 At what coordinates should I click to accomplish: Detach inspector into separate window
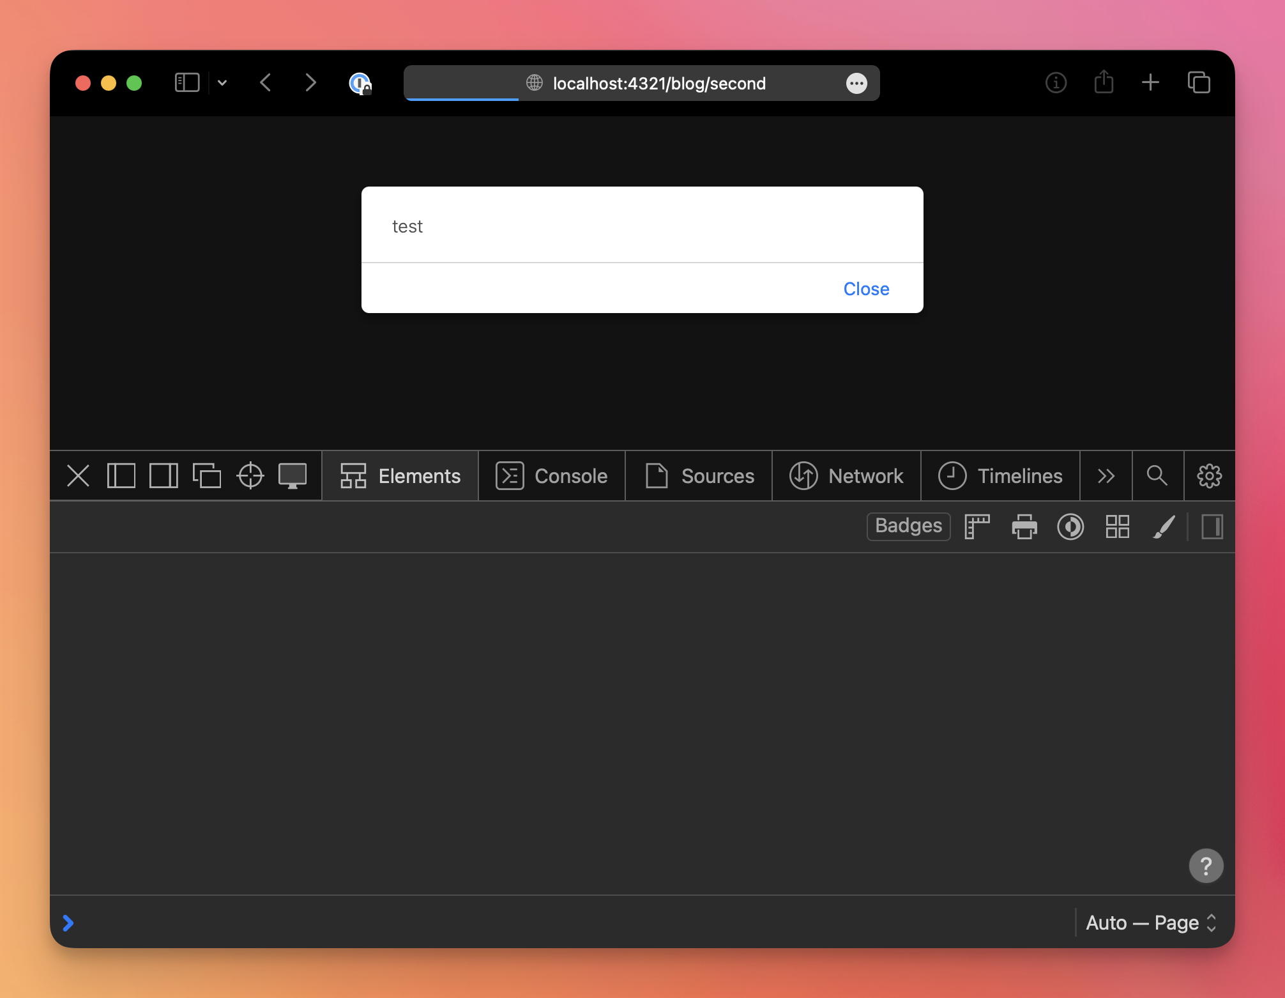[x=206, y=476]
